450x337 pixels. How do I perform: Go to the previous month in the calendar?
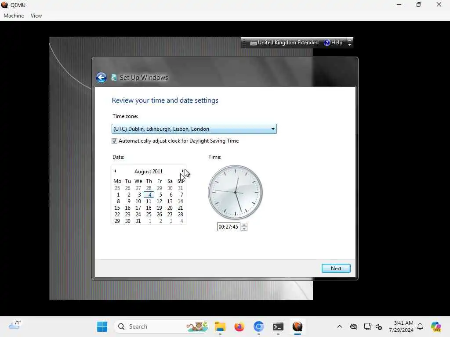116,171
